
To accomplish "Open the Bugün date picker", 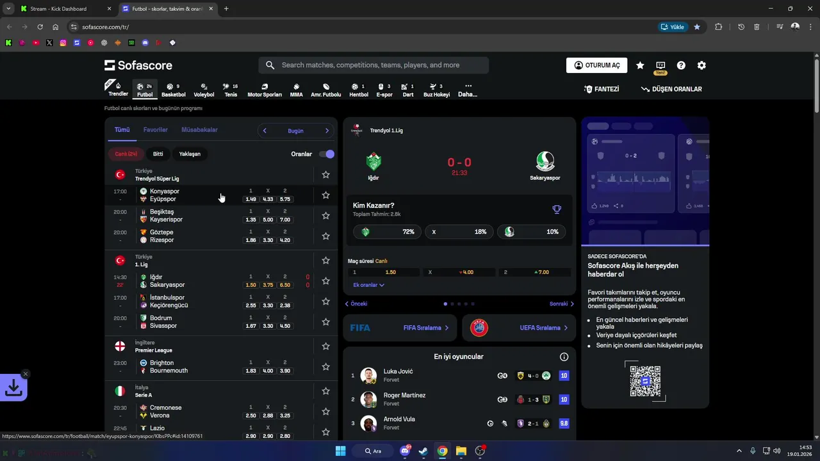I will [x=295, y=131].
